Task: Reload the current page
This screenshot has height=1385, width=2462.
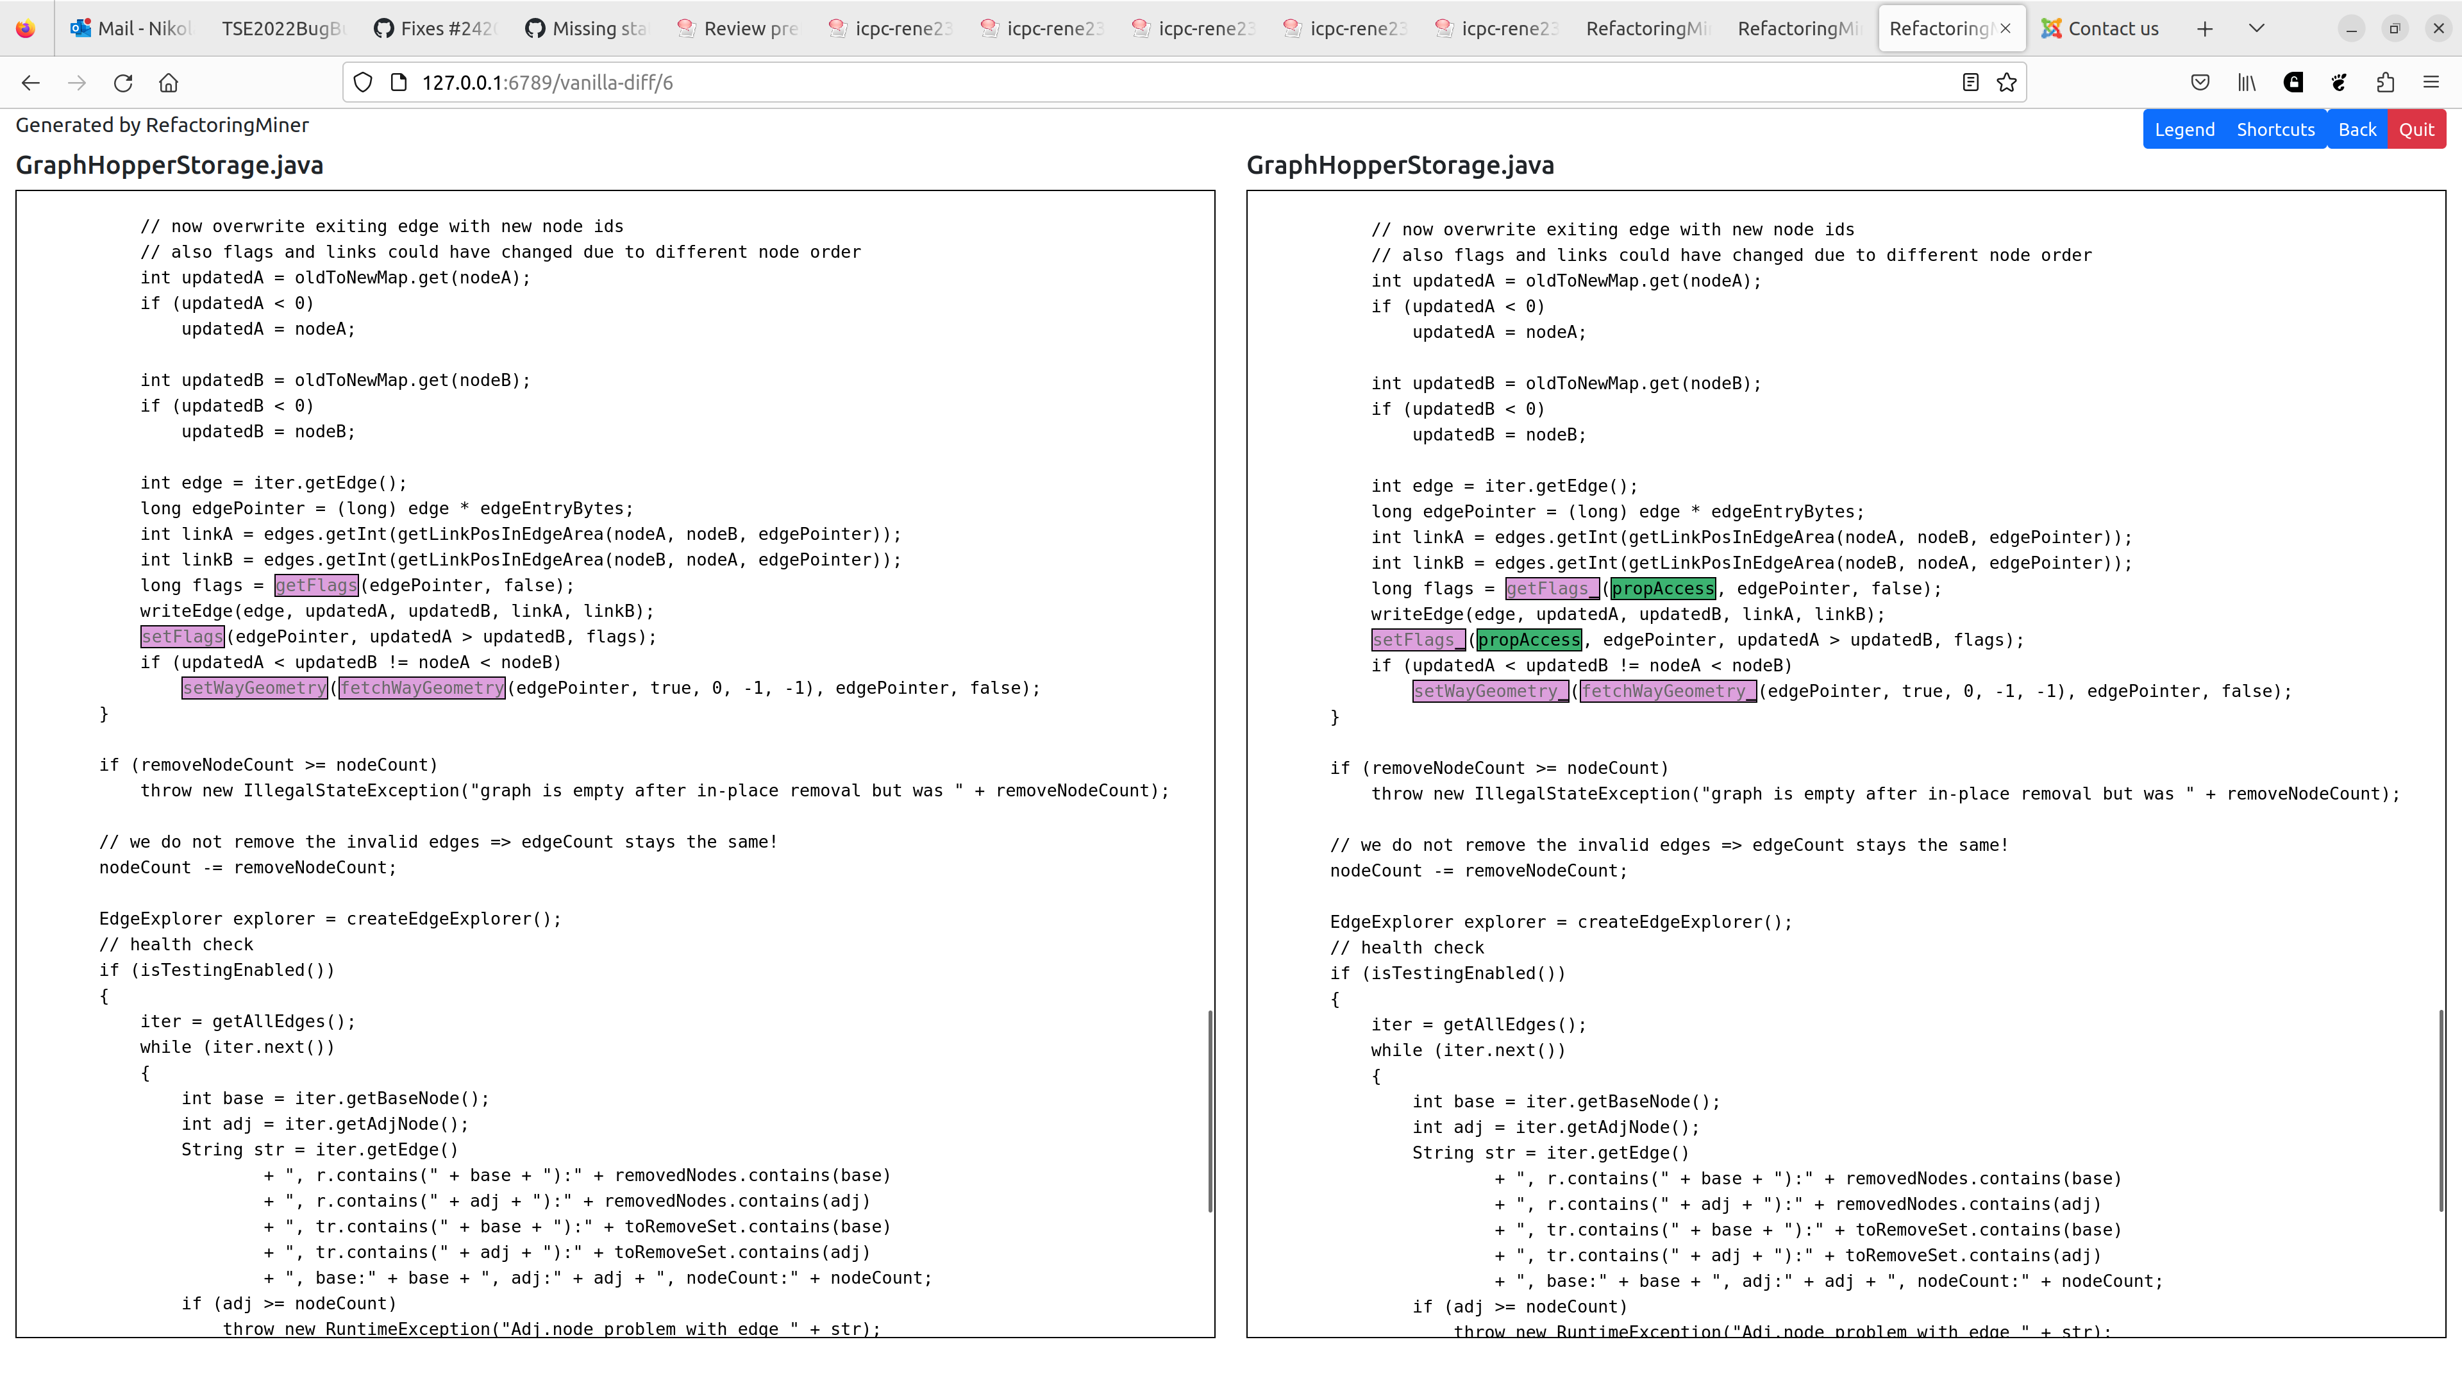Action: [123, 82]
